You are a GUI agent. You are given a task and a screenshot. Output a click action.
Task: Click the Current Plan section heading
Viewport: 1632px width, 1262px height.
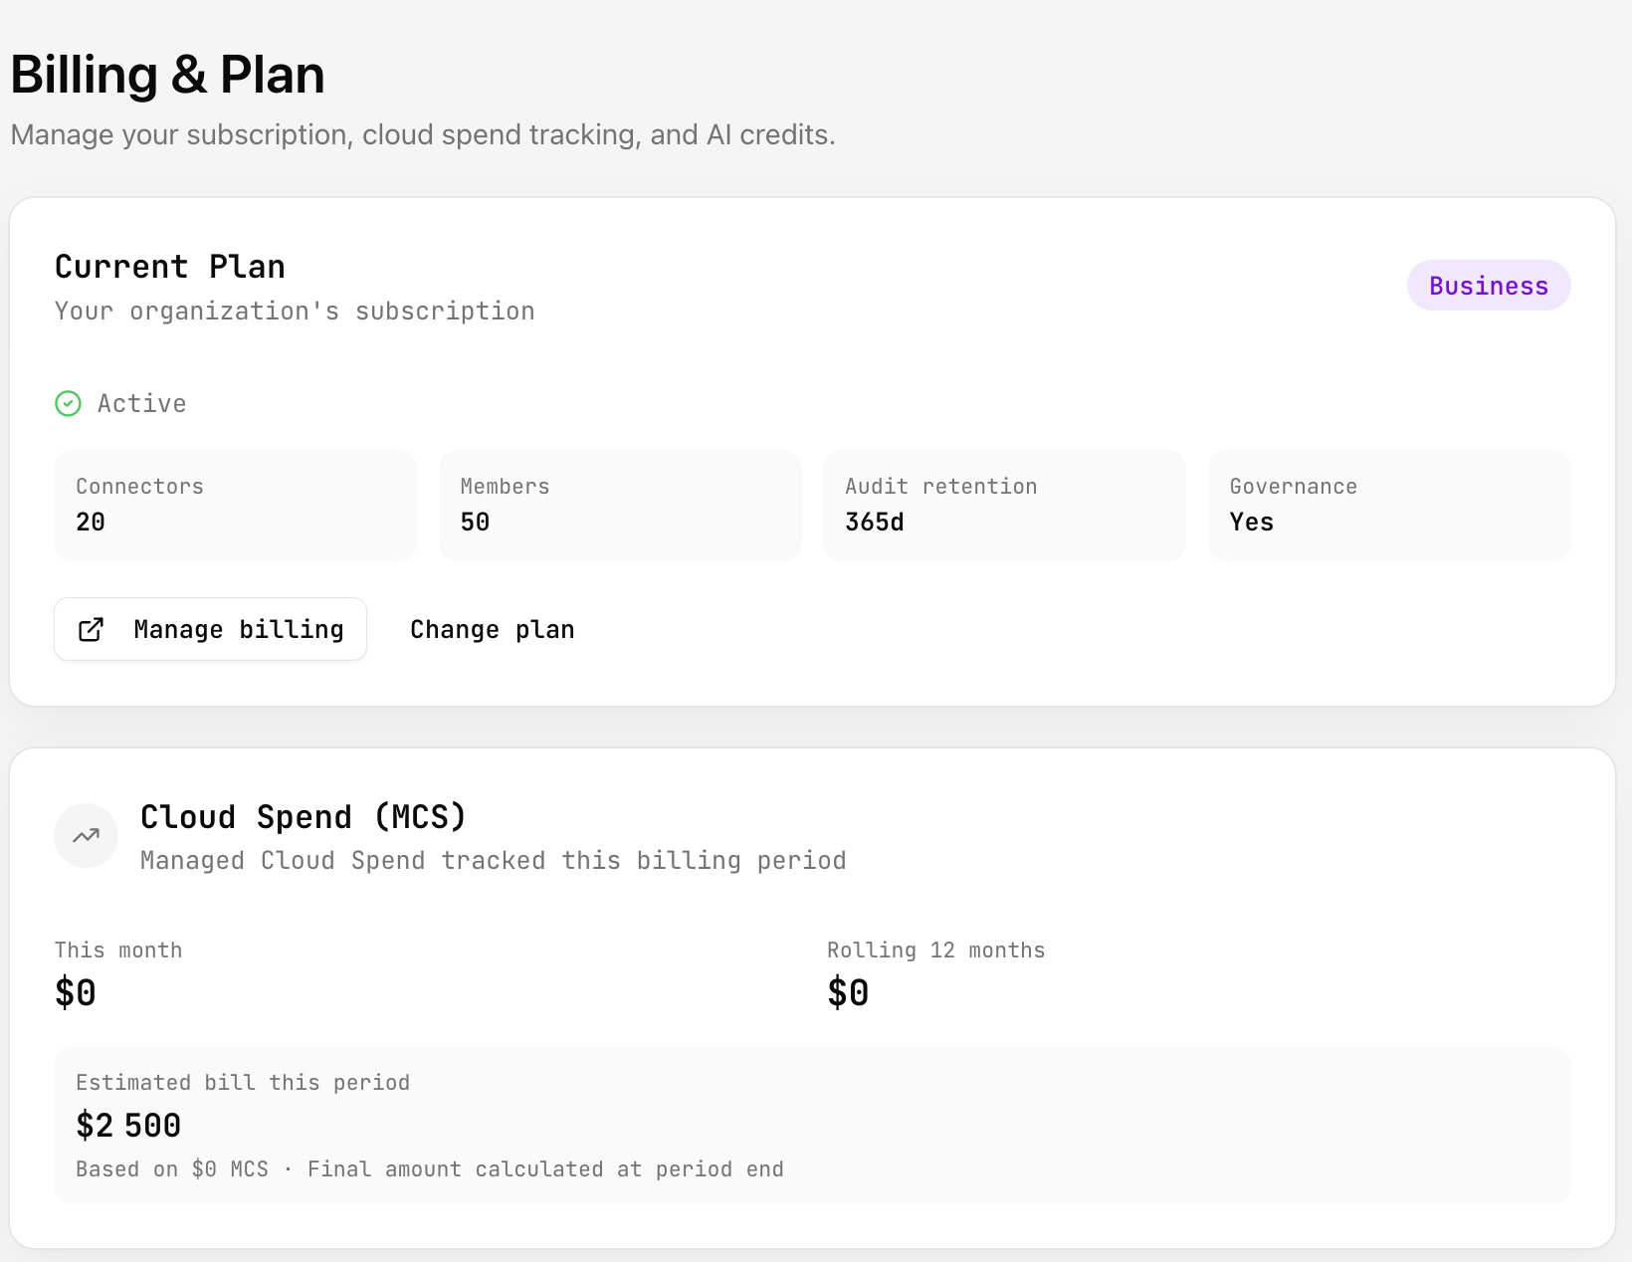click(170, 266)
